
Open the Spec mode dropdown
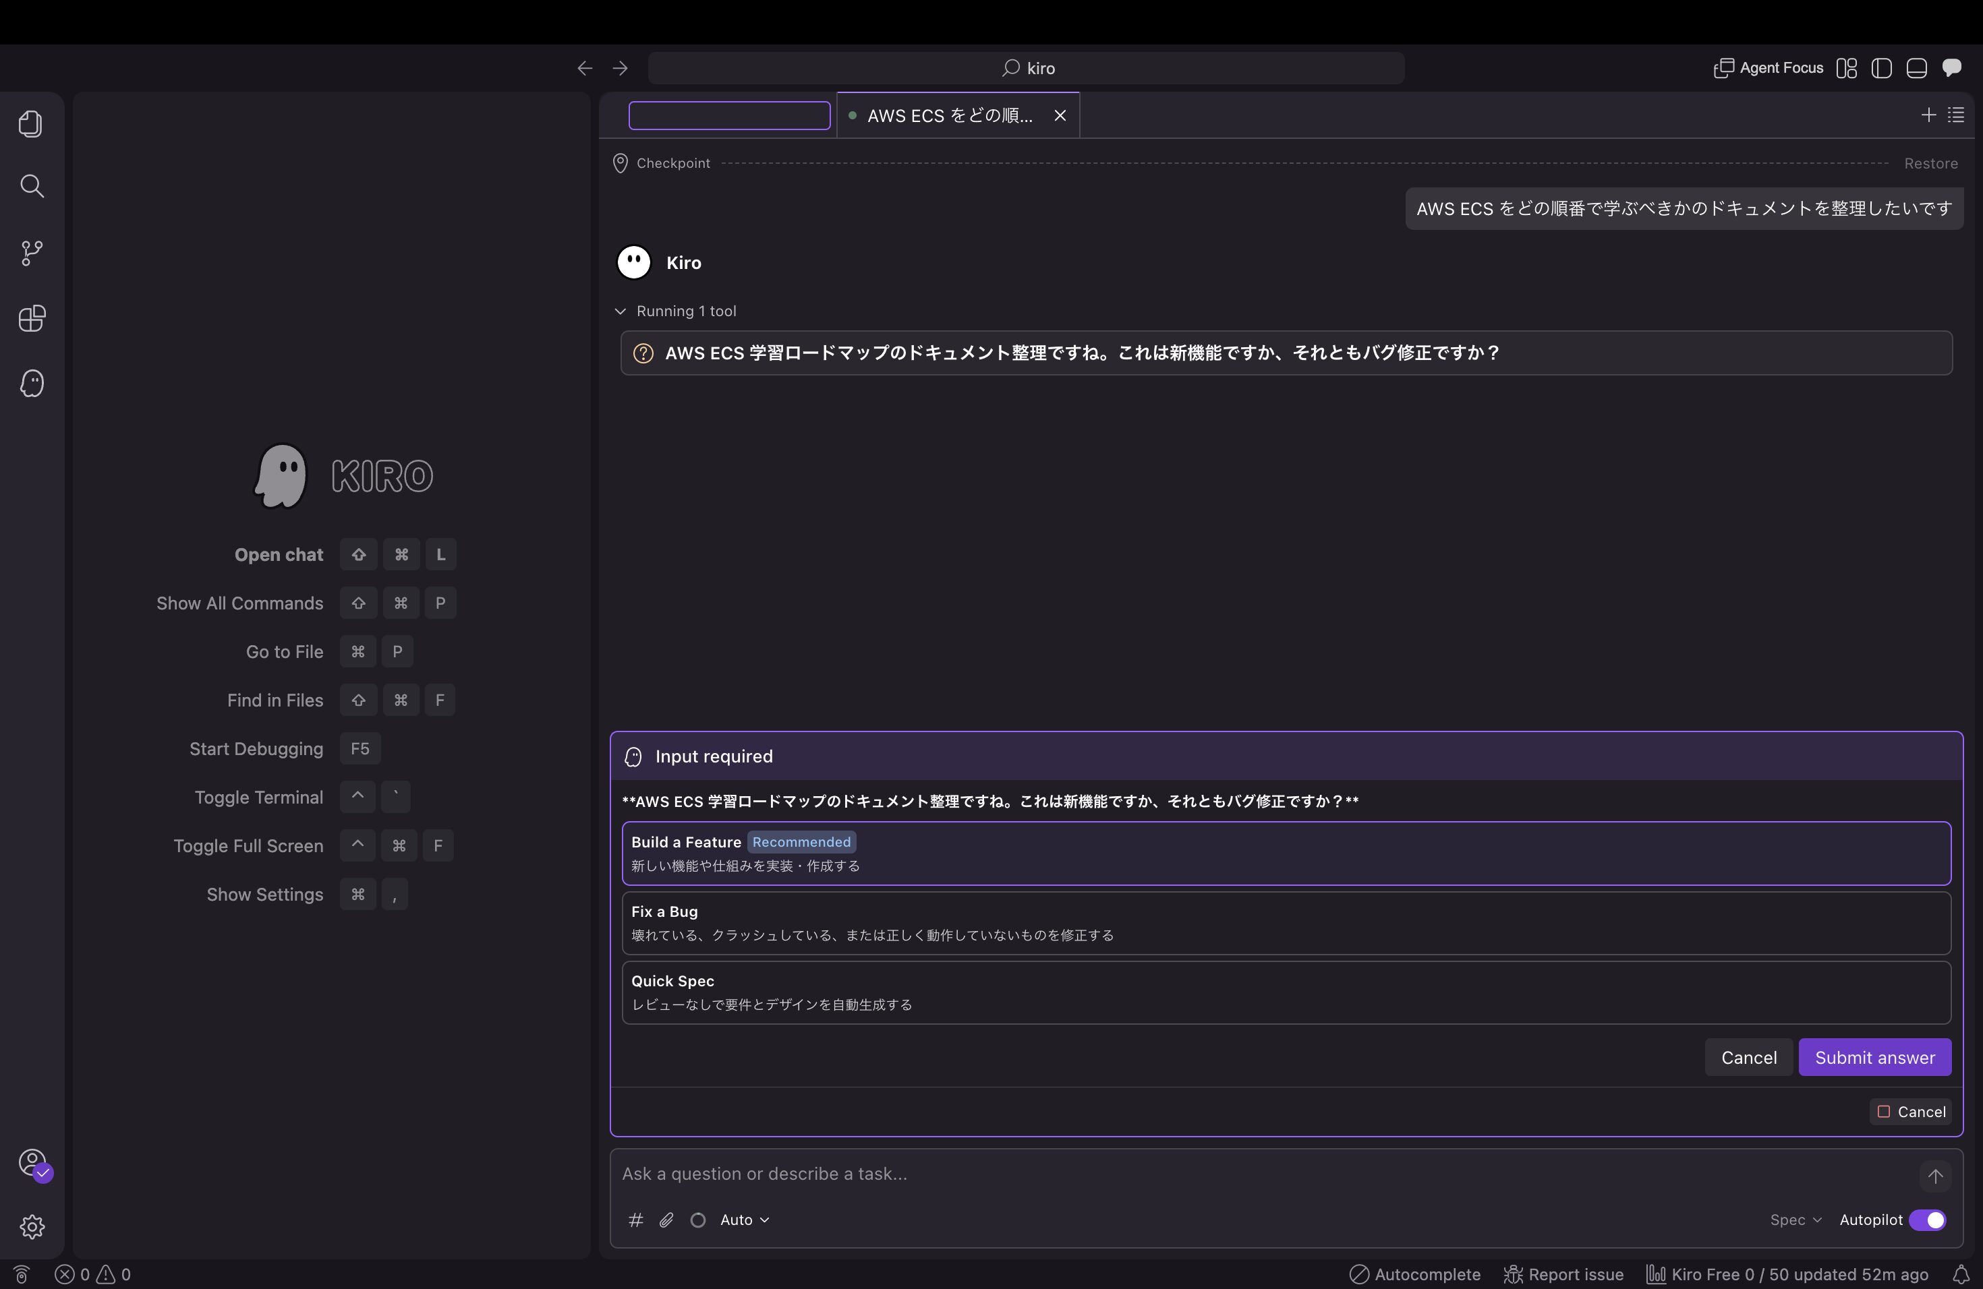point(1795,1220)
